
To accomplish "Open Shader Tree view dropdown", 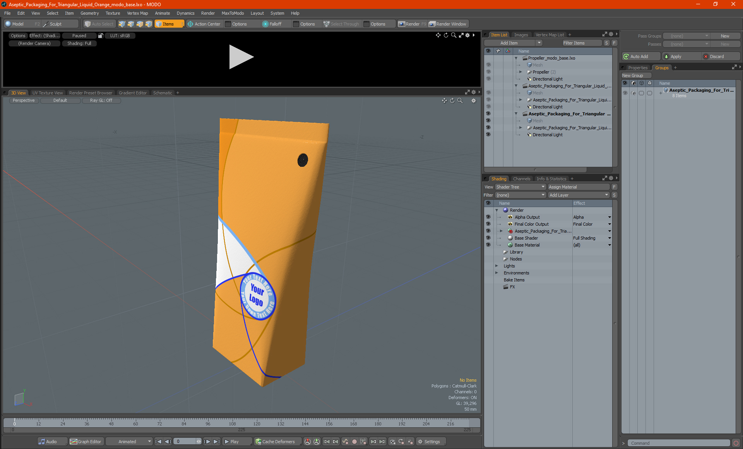I will click(x=520, y=187).
